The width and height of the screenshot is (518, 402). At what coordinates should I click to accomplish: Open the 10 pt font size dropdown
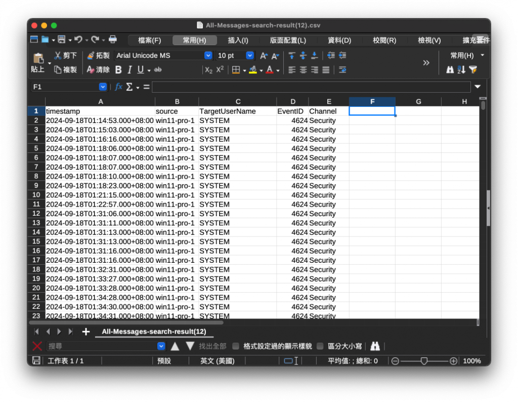tap(250, 56)
